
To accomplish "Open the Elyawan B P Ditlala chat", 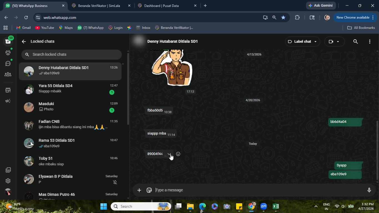I will (70, 179).
